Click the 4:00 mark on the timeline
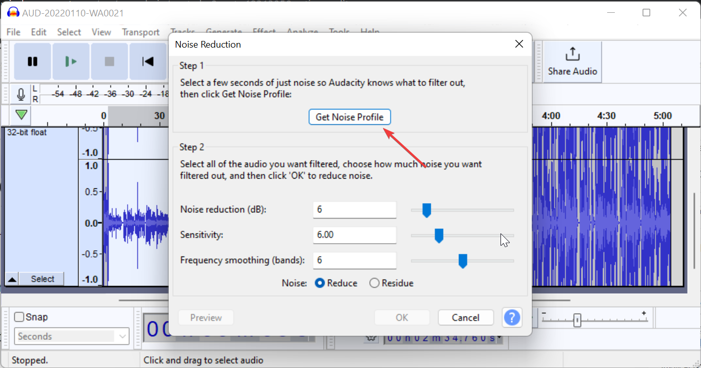This screenshot has width=701, height=368. [x=551, y=116]
